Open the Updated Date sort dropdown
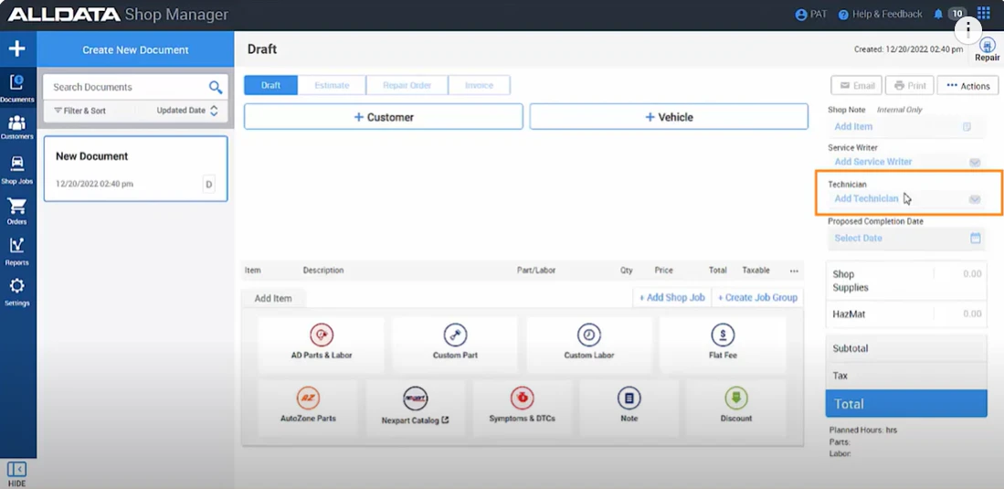The image size is (1004, 489). [187, 111]
